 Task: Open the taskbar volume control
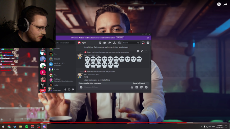coord(210,126)
